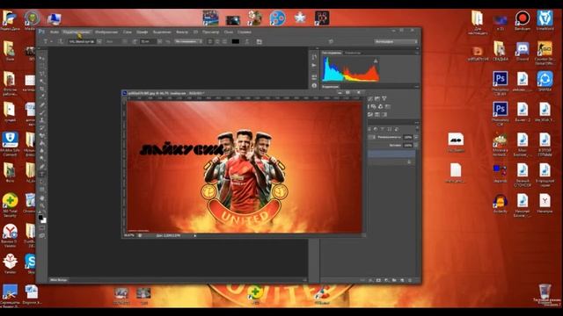This screenshot has width=563, height=316.
Task: Create a new group in Layers panel
Action: tap(394, 280)
